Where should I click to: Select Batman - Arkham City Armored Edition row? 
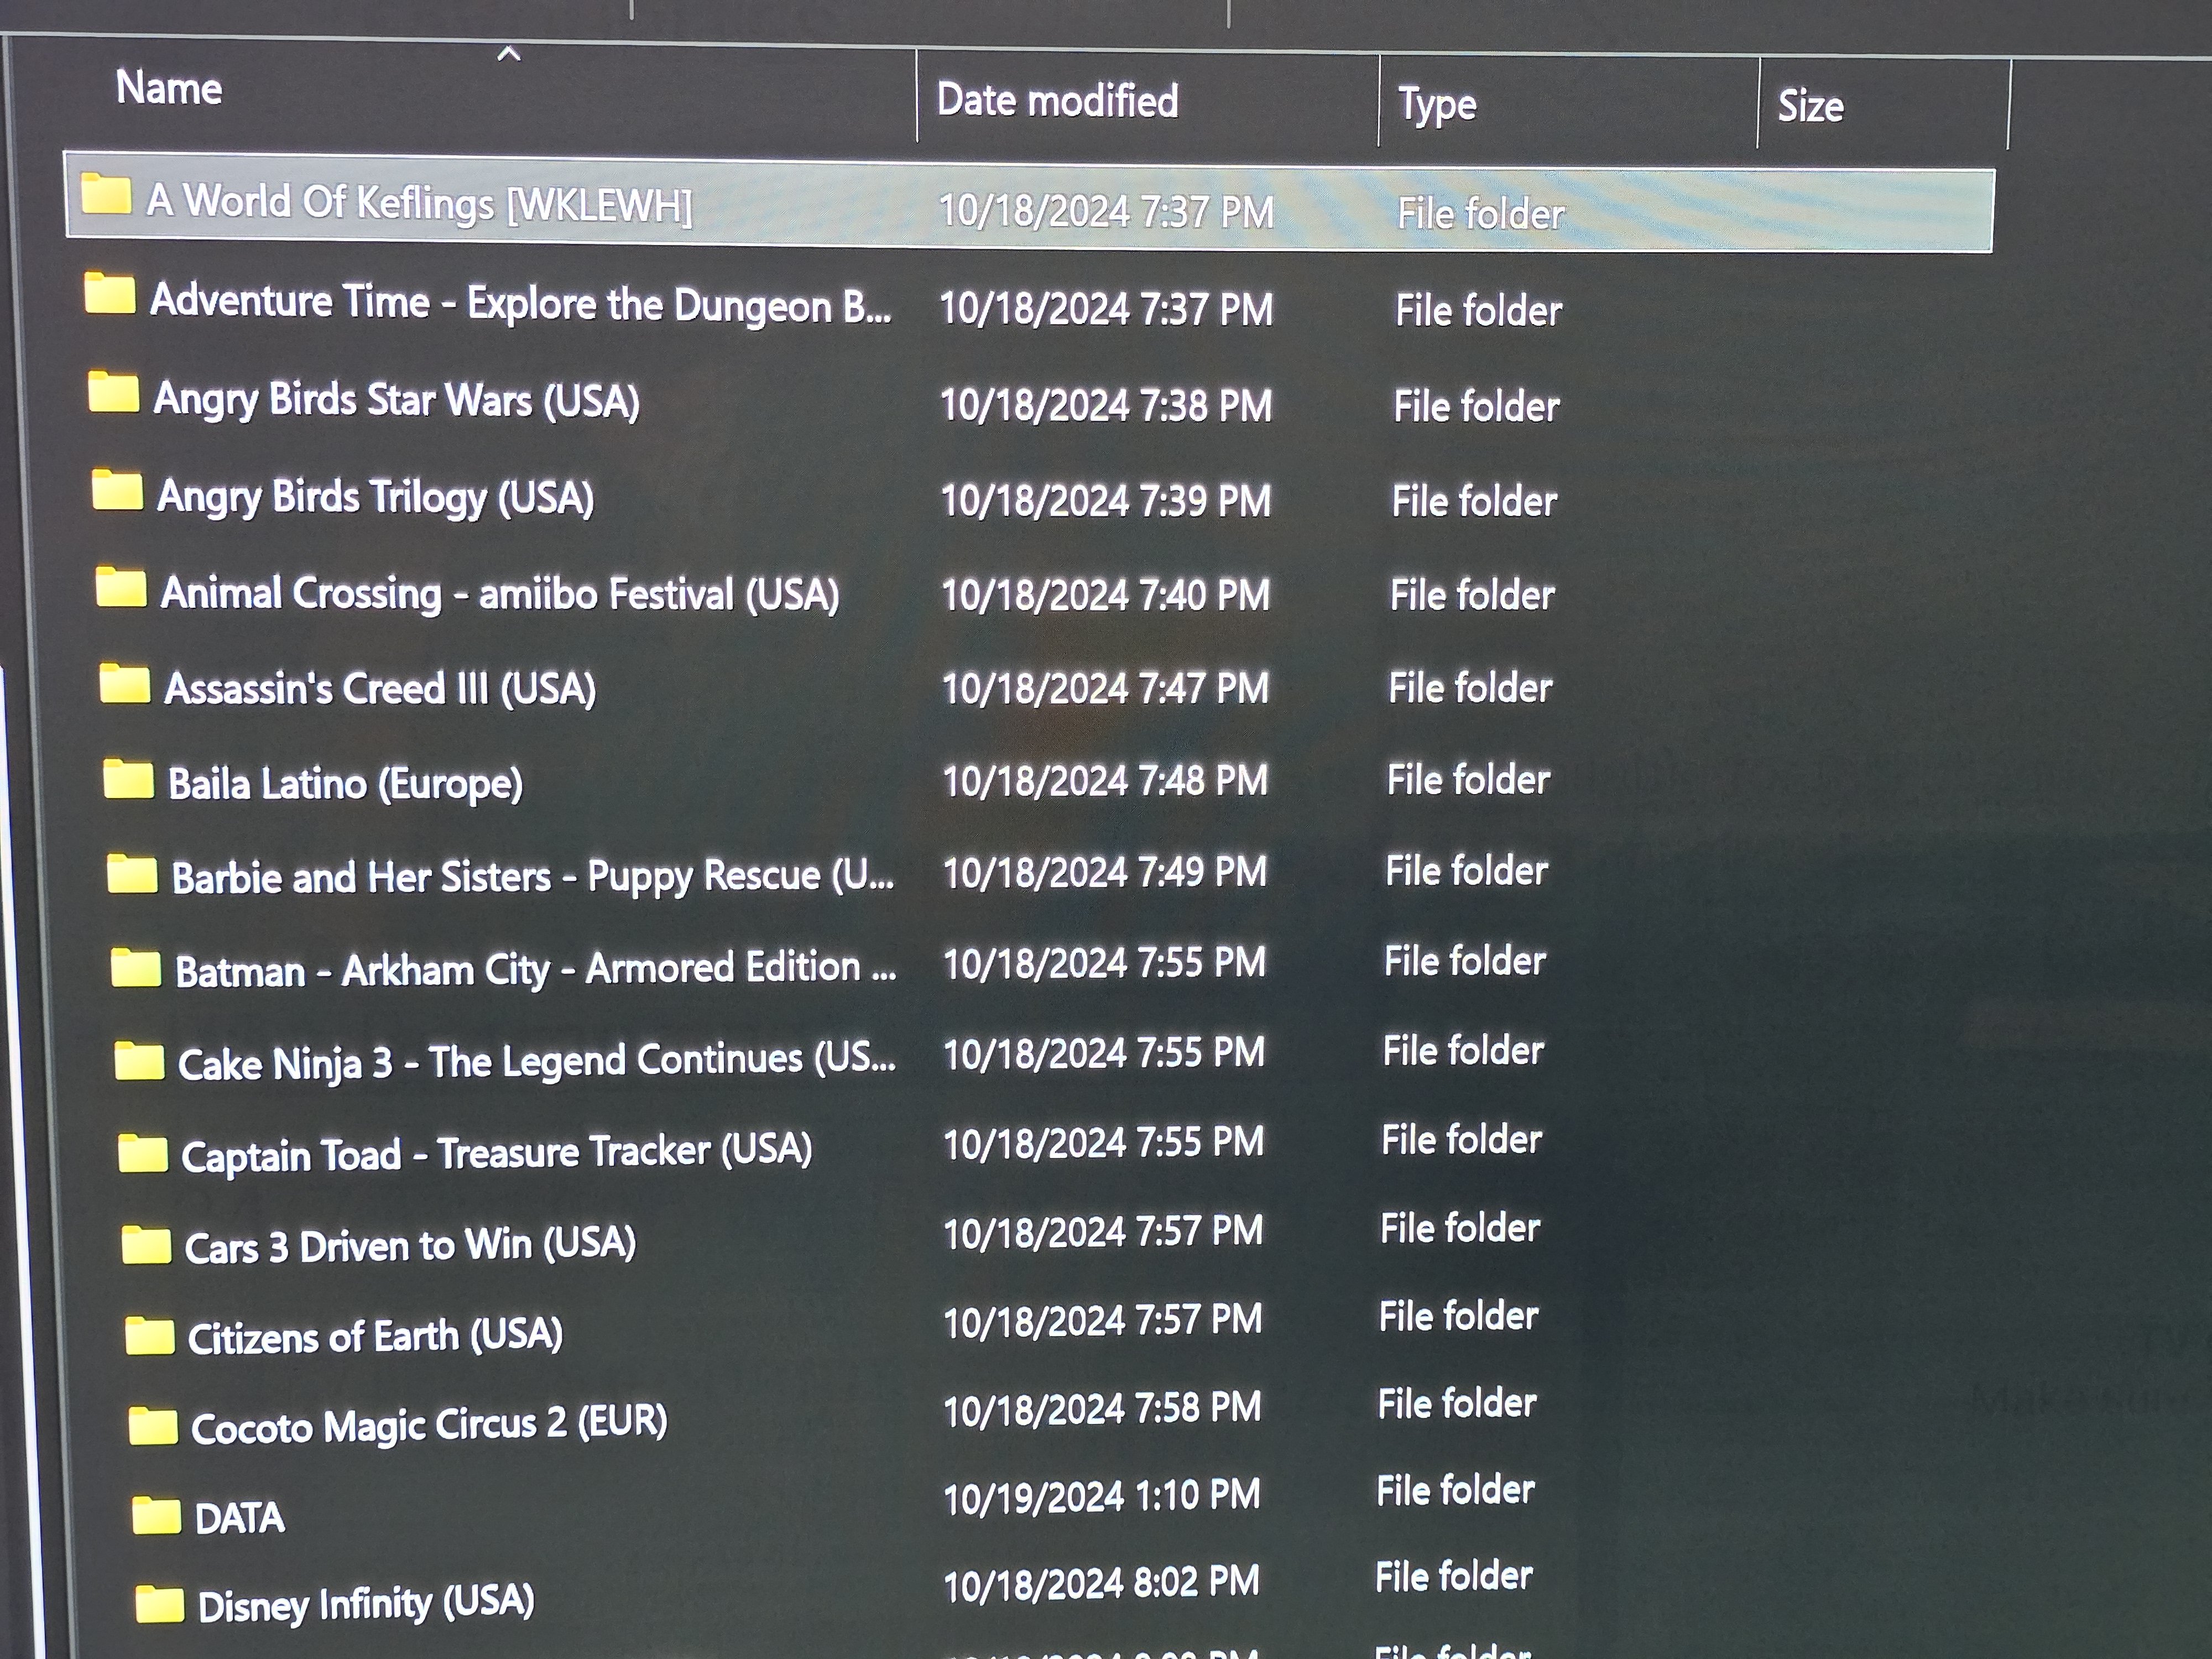coord(535,969)
